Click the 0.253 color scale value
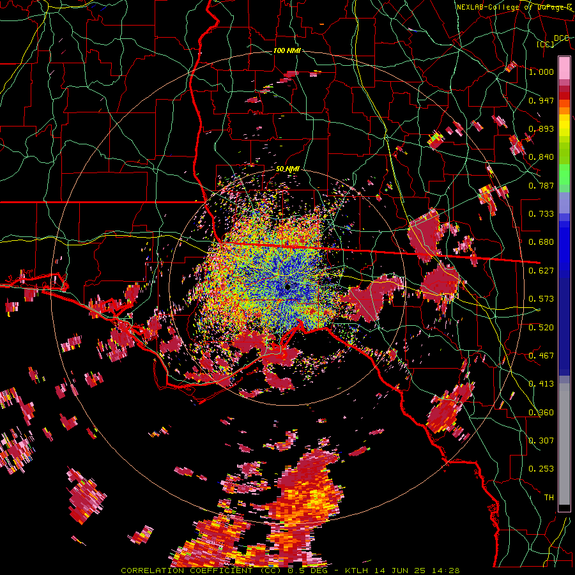The height and width of the screenshot is (575, 575). point(541,469)
